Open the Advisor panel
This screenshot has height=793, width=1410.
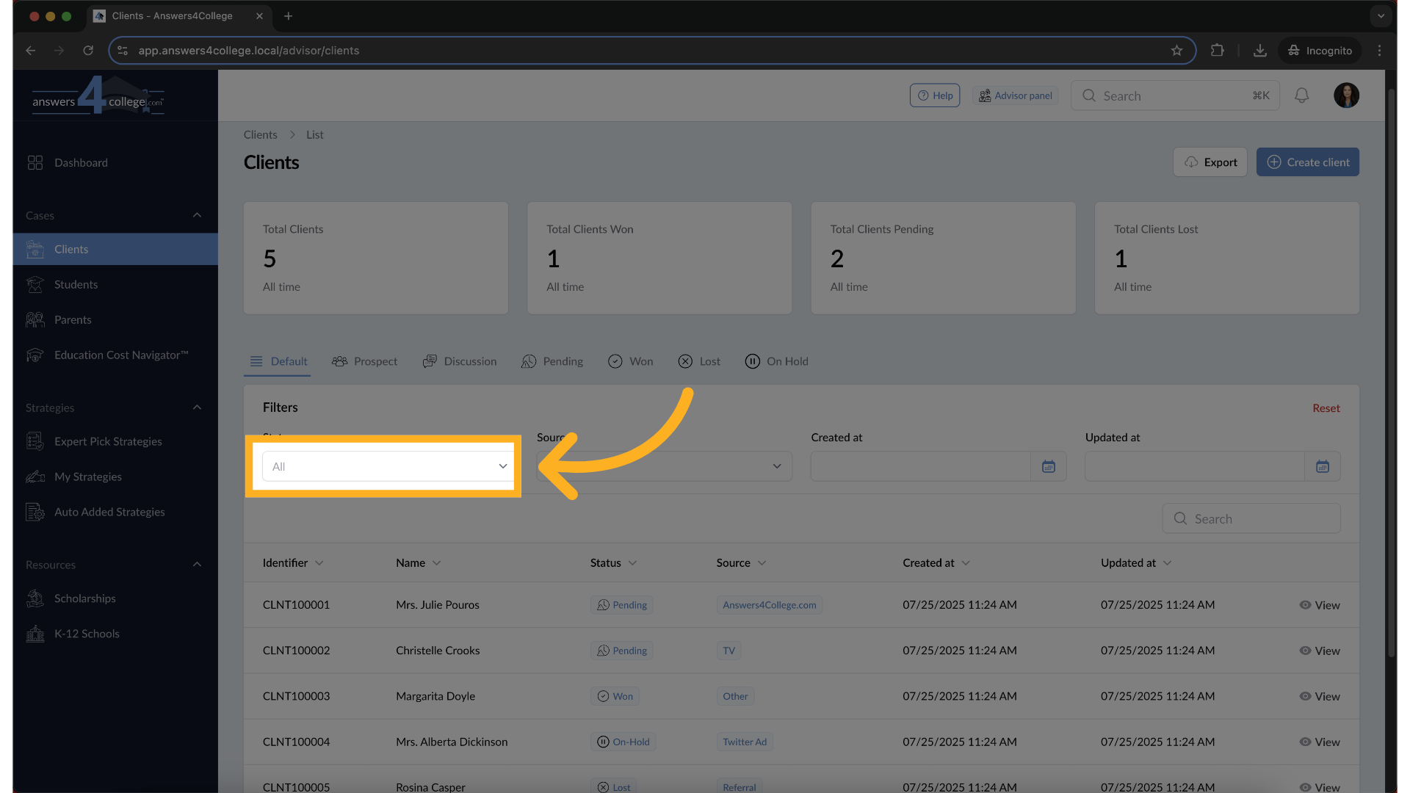point(1015,95)
